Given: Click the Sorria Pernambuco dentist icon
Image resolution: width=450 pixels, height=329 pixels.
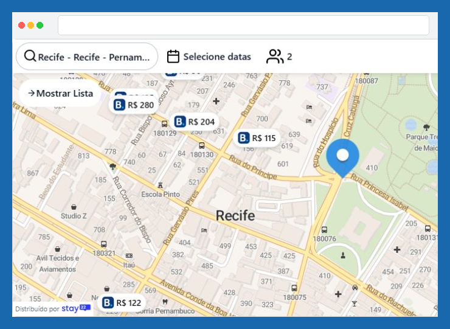Looking at the screenshot, I should [165, 302].
